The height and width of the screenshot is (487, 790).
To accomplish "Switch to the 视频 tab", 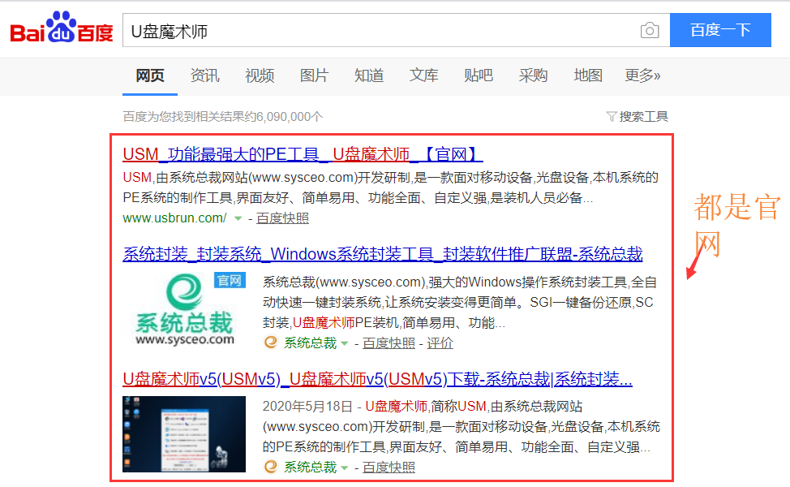I will (260, 75).
